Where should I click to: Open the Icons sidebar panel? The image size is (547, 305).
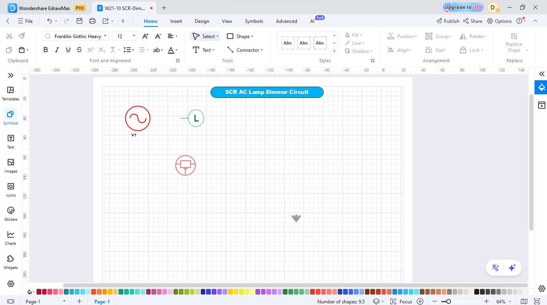(x=10, y=190)
